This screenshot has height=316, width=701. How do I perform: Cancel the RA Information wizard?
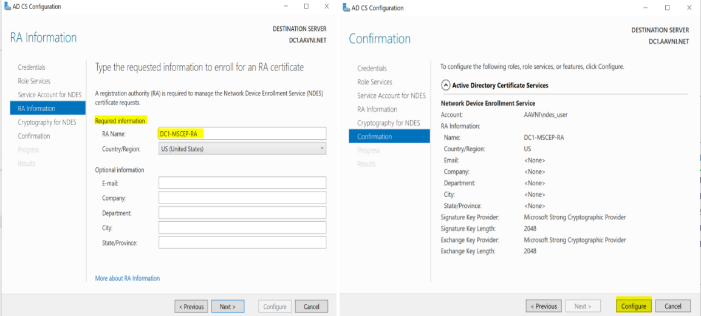[x=312, y=306]
